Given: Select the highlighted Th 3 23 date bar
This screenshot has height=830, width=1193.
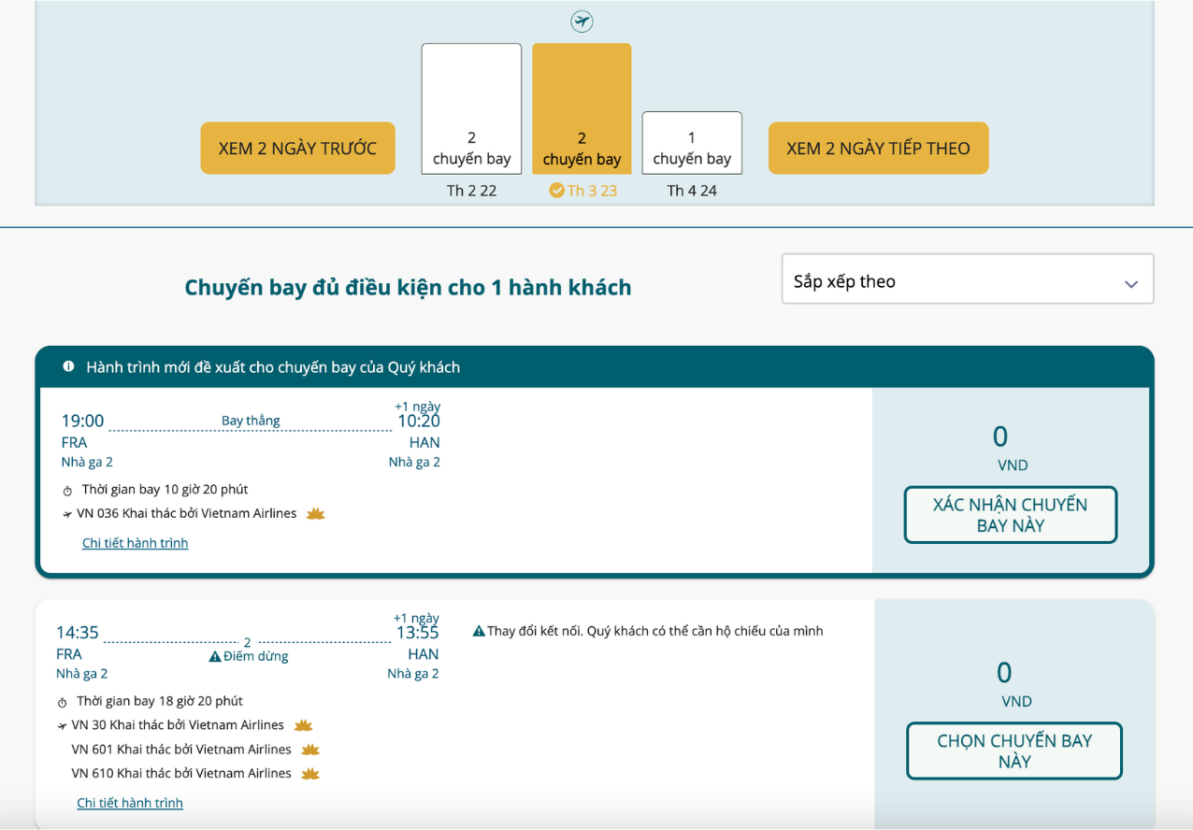Looking at the screenshot, I should click(x=582, y=109).
